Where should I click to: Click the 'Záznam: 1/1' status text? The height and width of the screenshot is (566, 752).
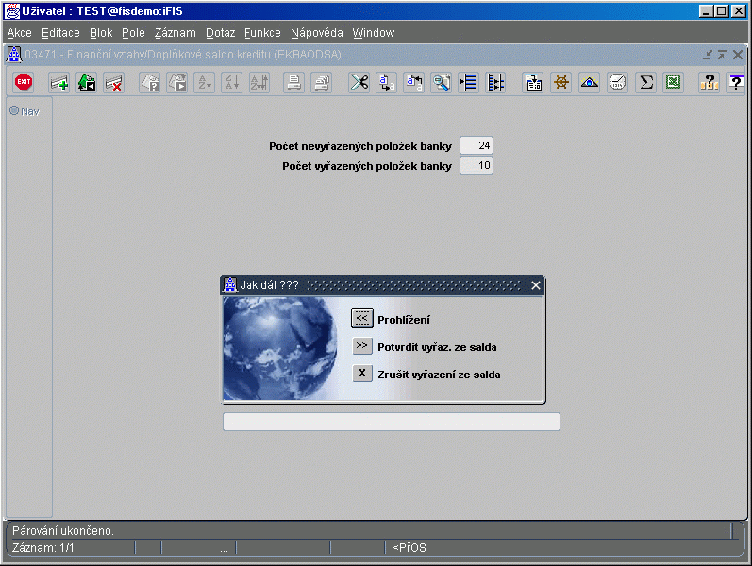click(x=43, y=548)
